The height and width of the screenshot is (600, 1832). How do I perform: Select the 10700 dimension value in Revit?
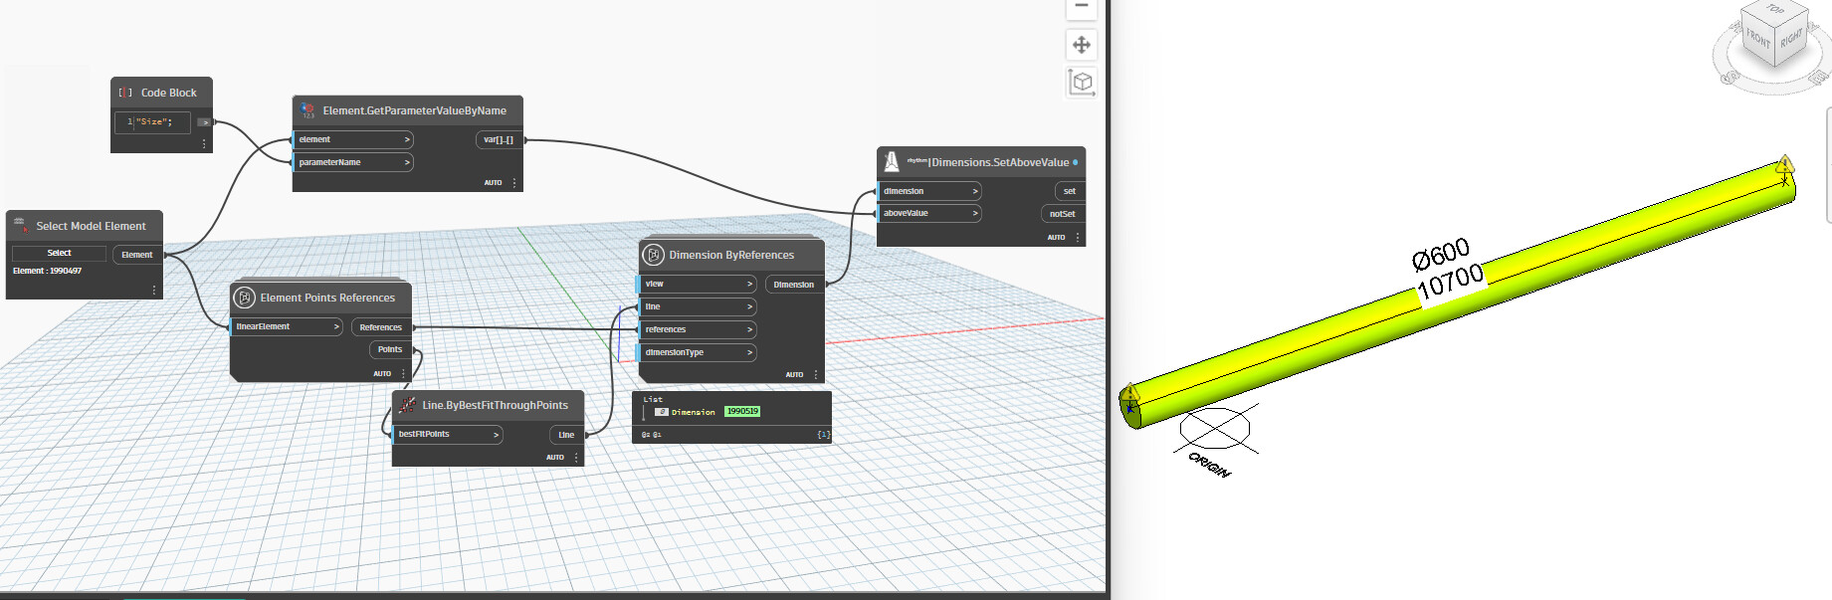coord(1450,282)
